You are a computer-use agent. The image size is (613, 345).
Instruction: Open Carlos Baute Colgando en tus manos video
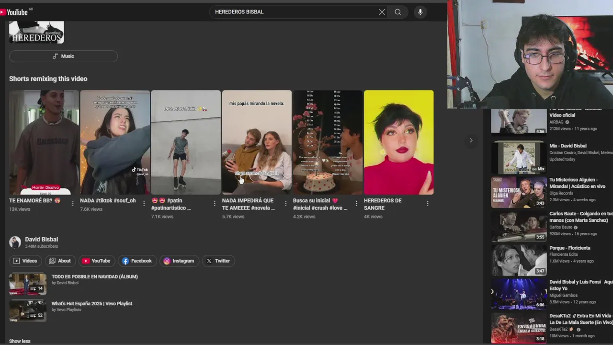[580, 217]
